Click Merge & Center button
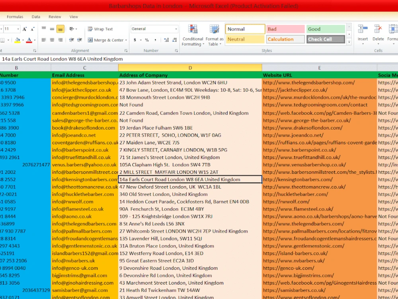 tap(105, 40)
